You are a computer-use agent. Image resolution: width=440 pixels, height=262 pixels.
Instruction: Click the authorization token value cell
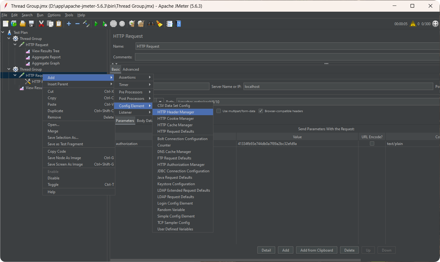point(297,144)
